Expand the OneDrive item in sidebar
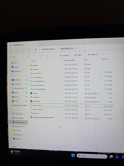This screenshot has height=166, width=124. (x=9, y=72)
